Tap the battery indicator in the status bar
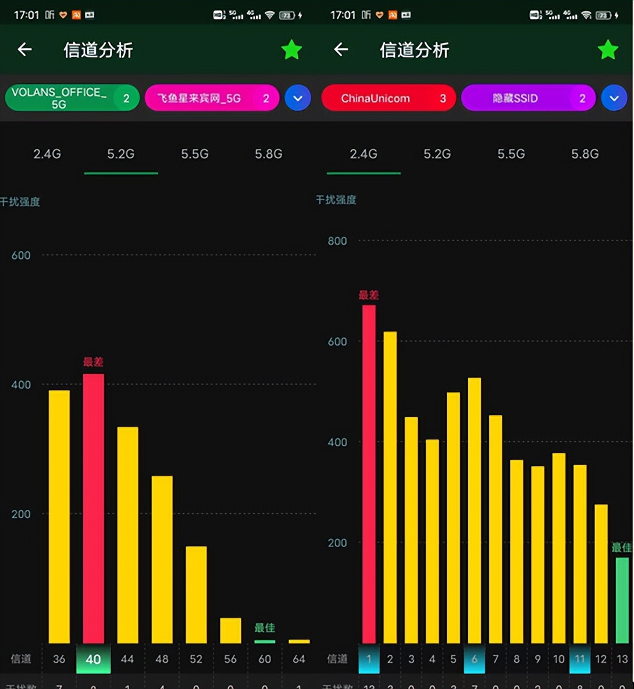The height and width of the screenshot is (689, 634). (286, 15)
